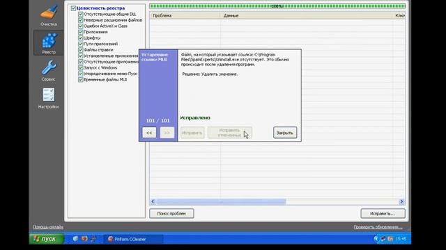The image size is (446, 250).
Task: Toggle Файлы справки checkbox
Action: (x=81, y=50)
